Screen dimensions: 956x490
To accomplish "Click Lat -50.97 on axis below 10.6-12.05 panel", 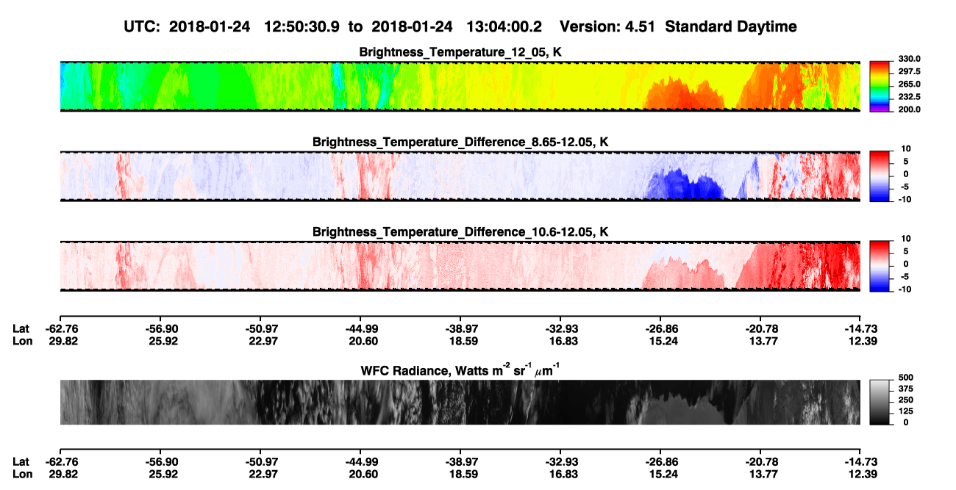I will click(261, 329).
